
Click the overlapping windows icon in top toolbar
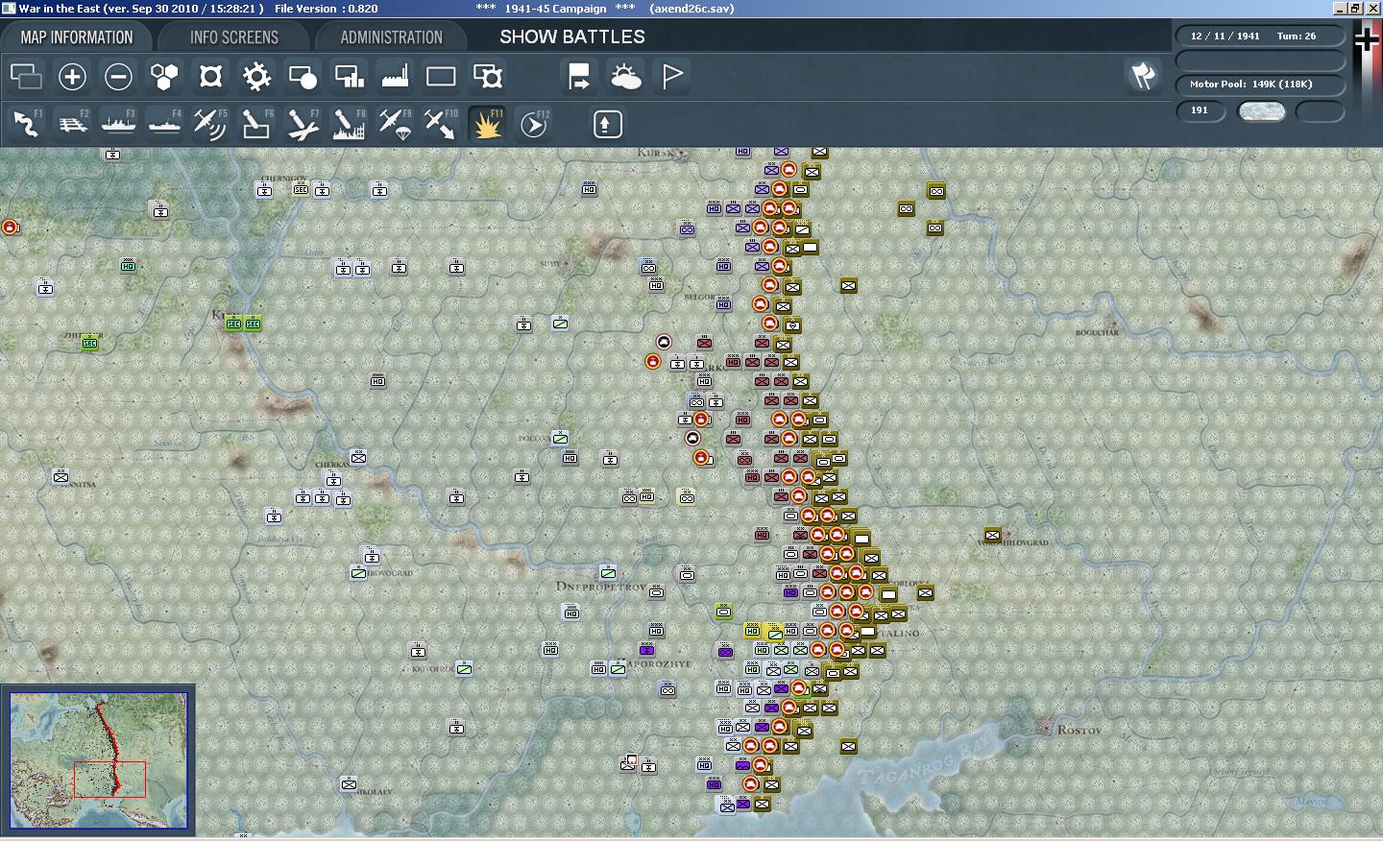[x=26, y=77]
